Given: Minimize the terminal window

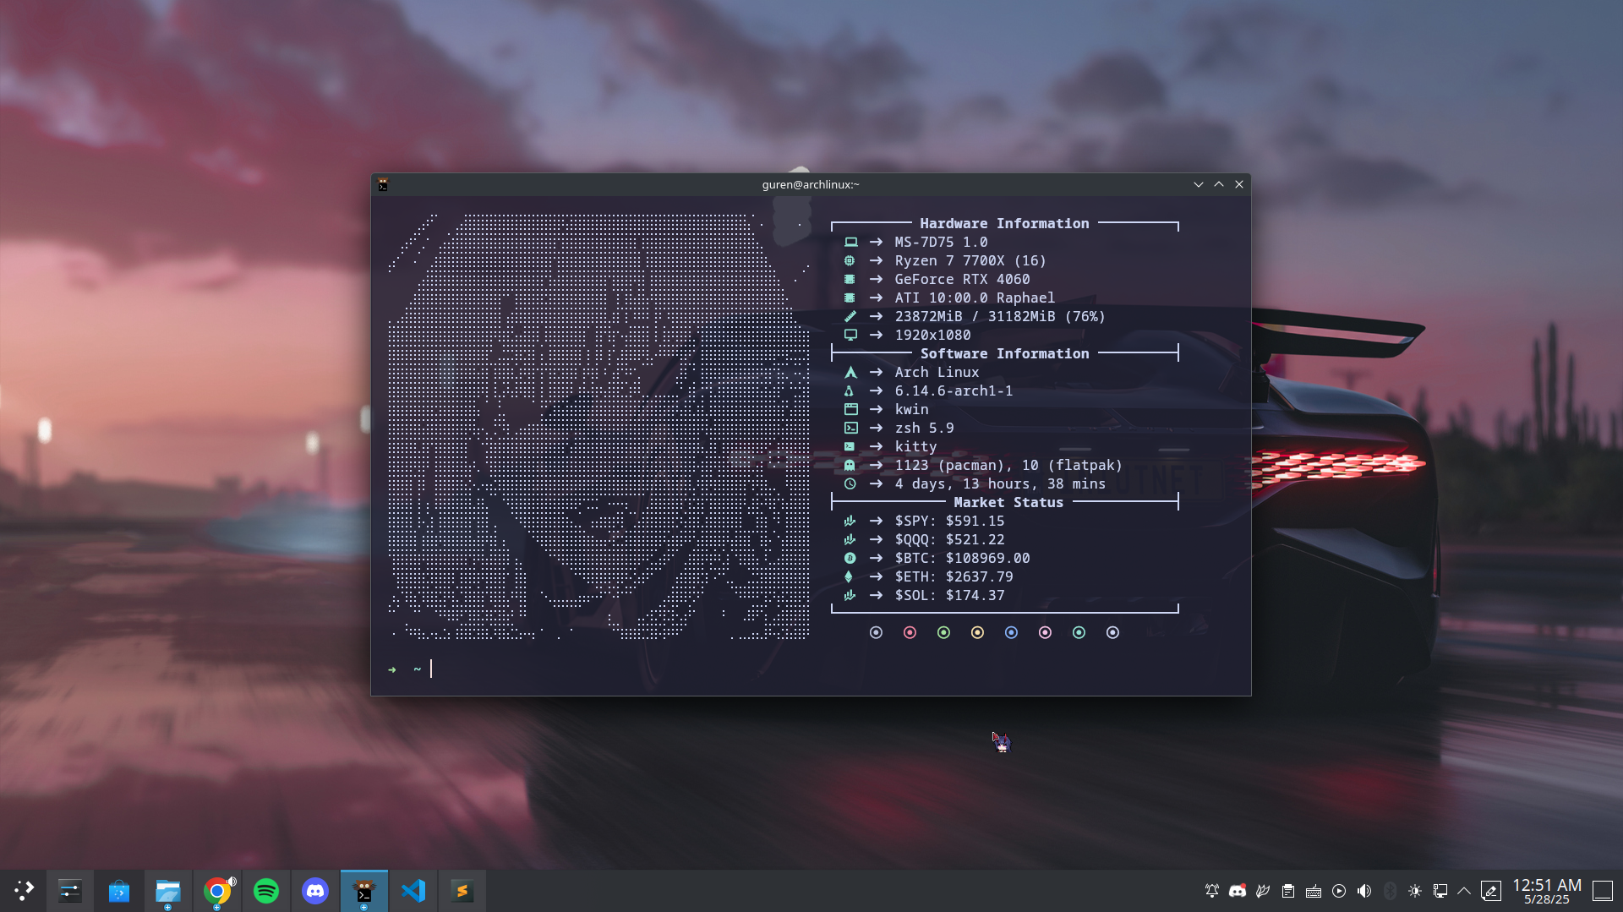Looking at the screenshot, I should pos(1199,184).
